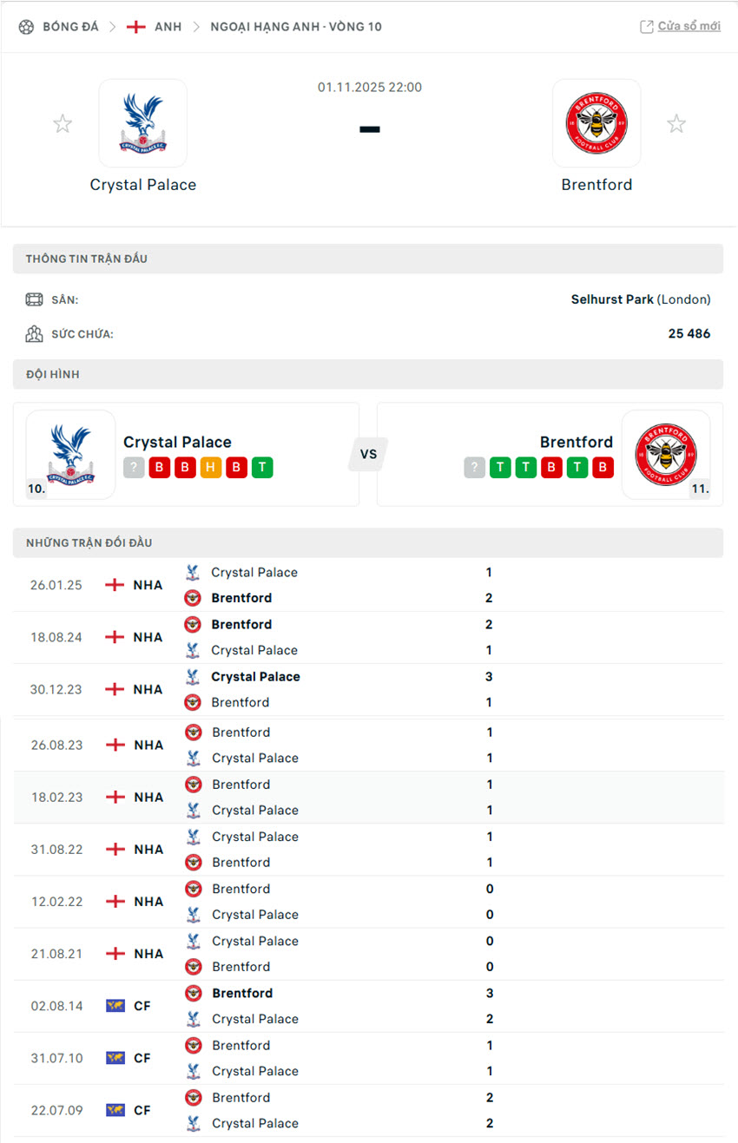Click the NHA flag on the 26.01.25 match
This screenshot has width=738, height=1143.
tap(115, 584)
